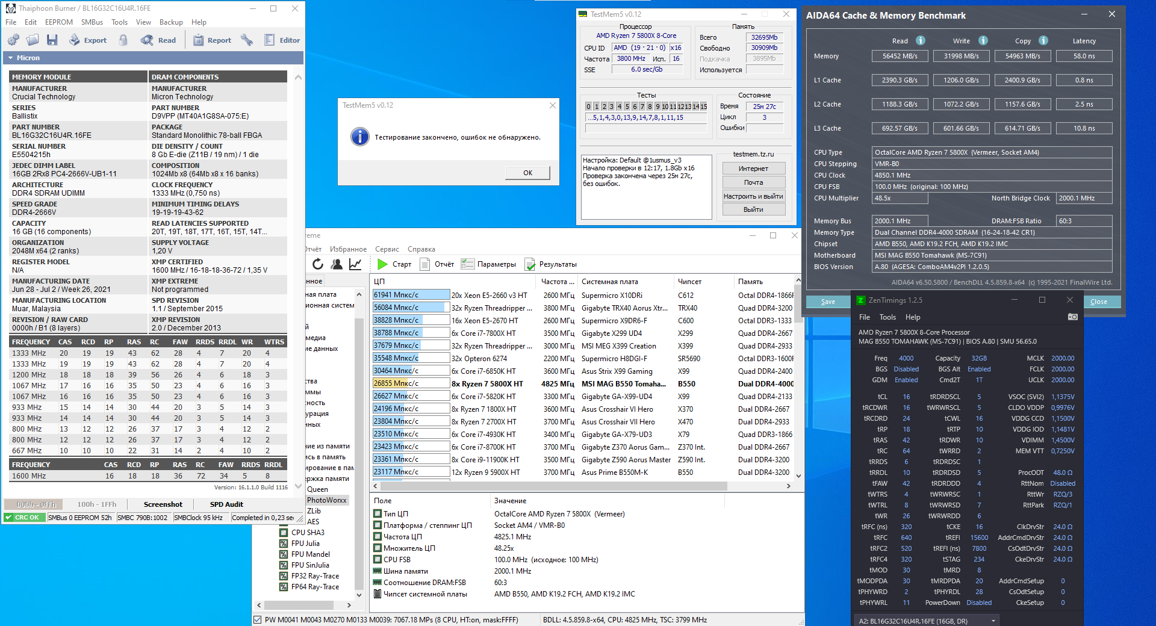Click the ZenTimings camera screenshot icon
The image size is (1156, 626).
[1072, 317]
